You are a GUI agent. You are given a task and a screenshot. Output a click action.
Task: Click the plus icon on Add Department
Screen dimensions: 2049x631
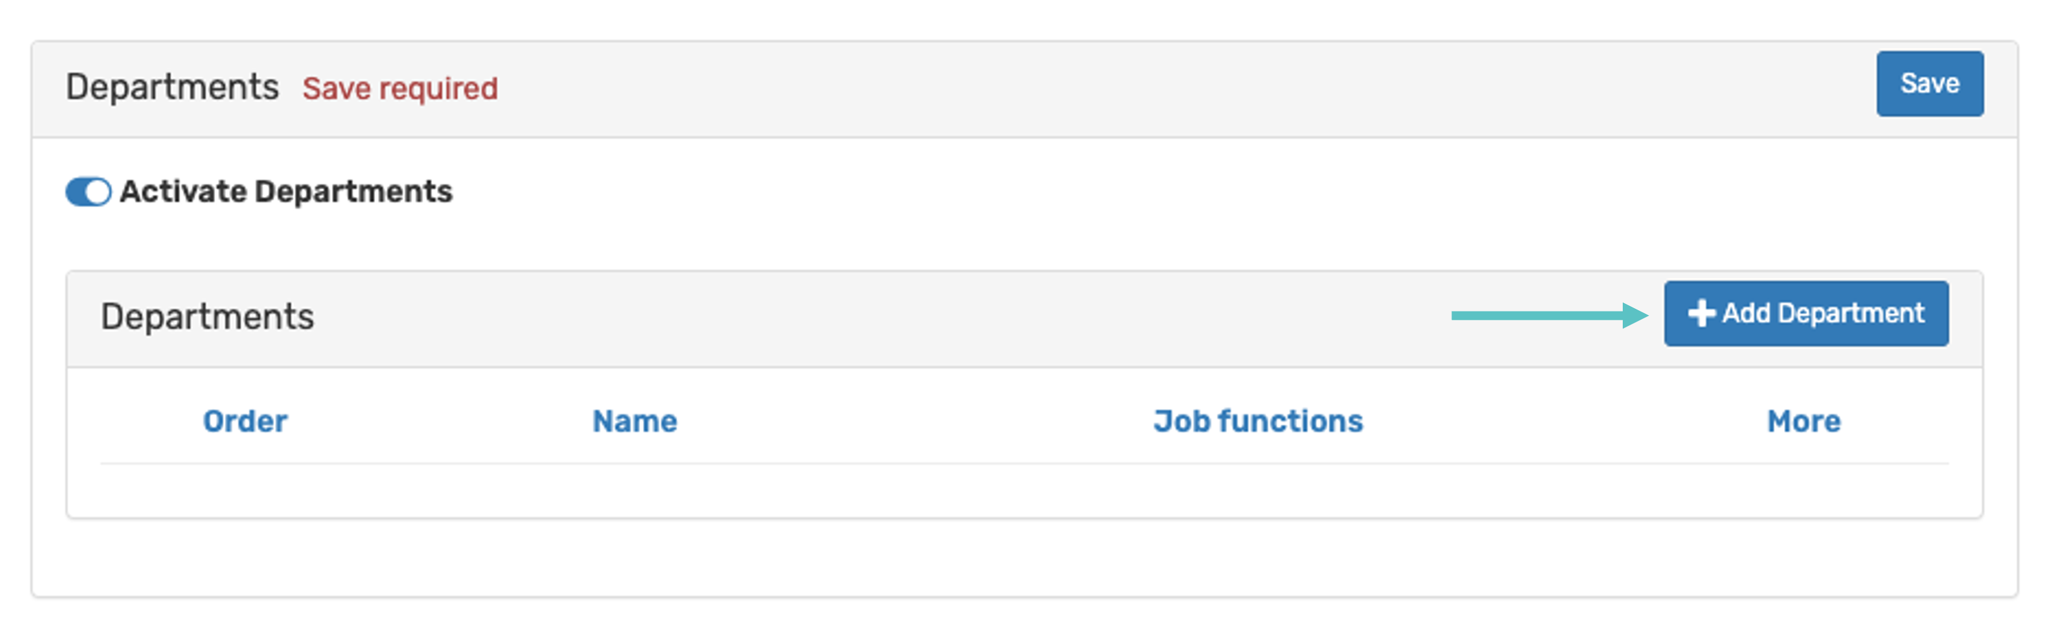click(1701, 313)
